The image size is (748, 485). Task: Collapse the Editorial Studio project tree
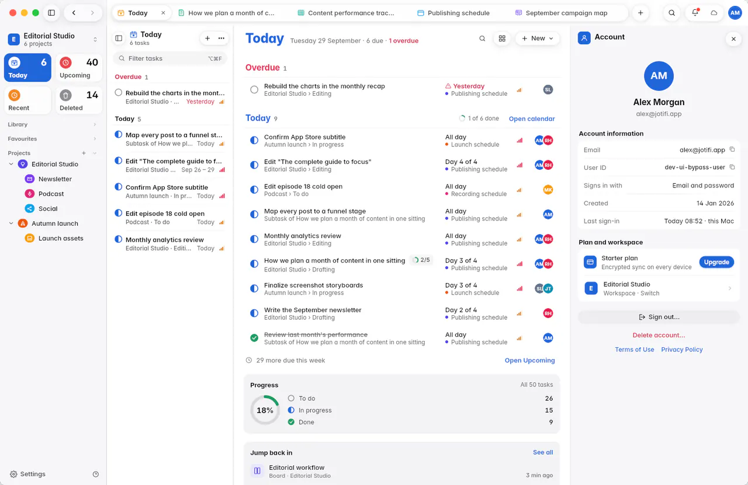pos(11,164)
